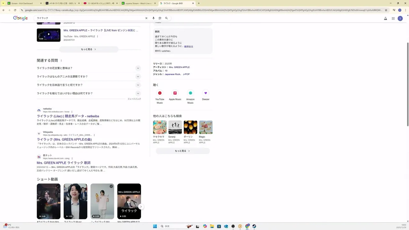409x230 pixels.
Task: Expand question ライラックの花言葉と意味は？
Action: click(x=89, y=68)
